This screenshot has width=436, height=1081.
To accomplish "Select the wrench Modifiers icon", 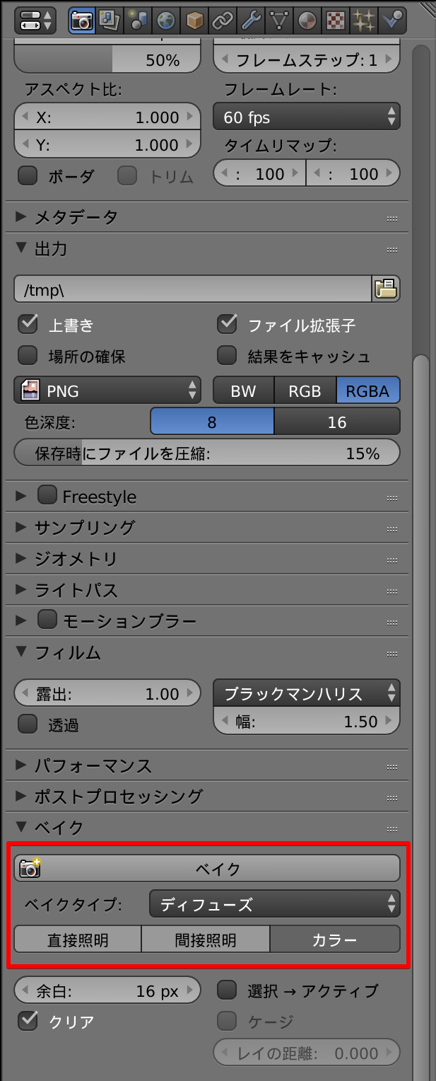I will (251, 21).
